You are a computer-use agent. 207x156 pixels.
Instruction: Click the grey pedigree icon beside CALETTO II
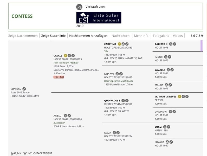(171, 44)
